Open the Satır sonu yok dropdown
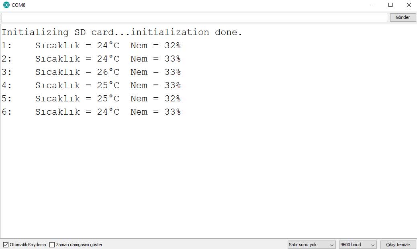Image resolution: width=417 pixels, height=249 pixels. pos(312,245)
